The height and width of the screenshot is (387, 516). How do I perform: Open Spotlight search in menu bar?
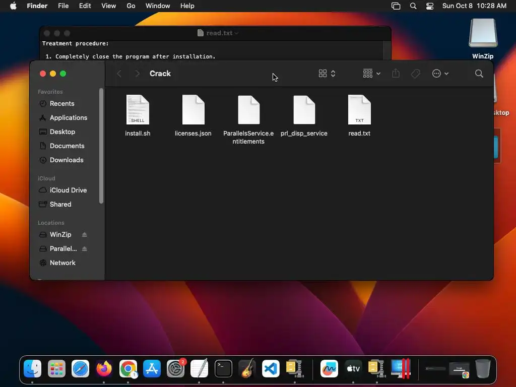(413, 6)
